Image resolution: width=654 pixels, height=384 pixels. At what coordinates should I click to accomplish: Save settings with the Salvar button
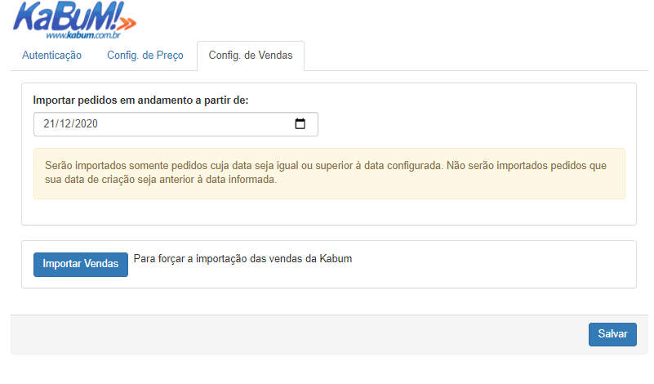(612, 334)
